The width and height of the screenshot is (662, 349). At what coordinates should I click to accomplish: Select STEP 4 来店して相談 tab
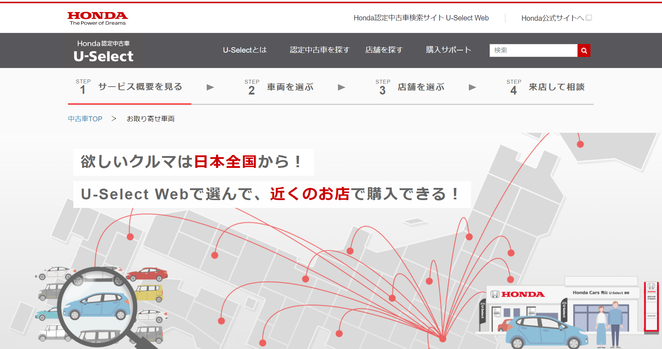pyautogui.click(x=545, y=87)
